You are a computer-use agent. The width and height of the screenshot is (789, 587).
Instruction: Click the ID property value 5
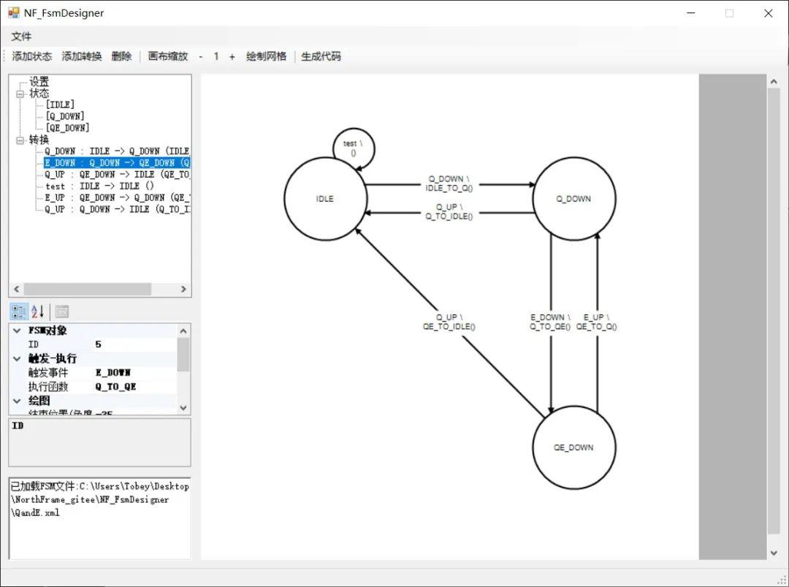[x=135, y=344]
